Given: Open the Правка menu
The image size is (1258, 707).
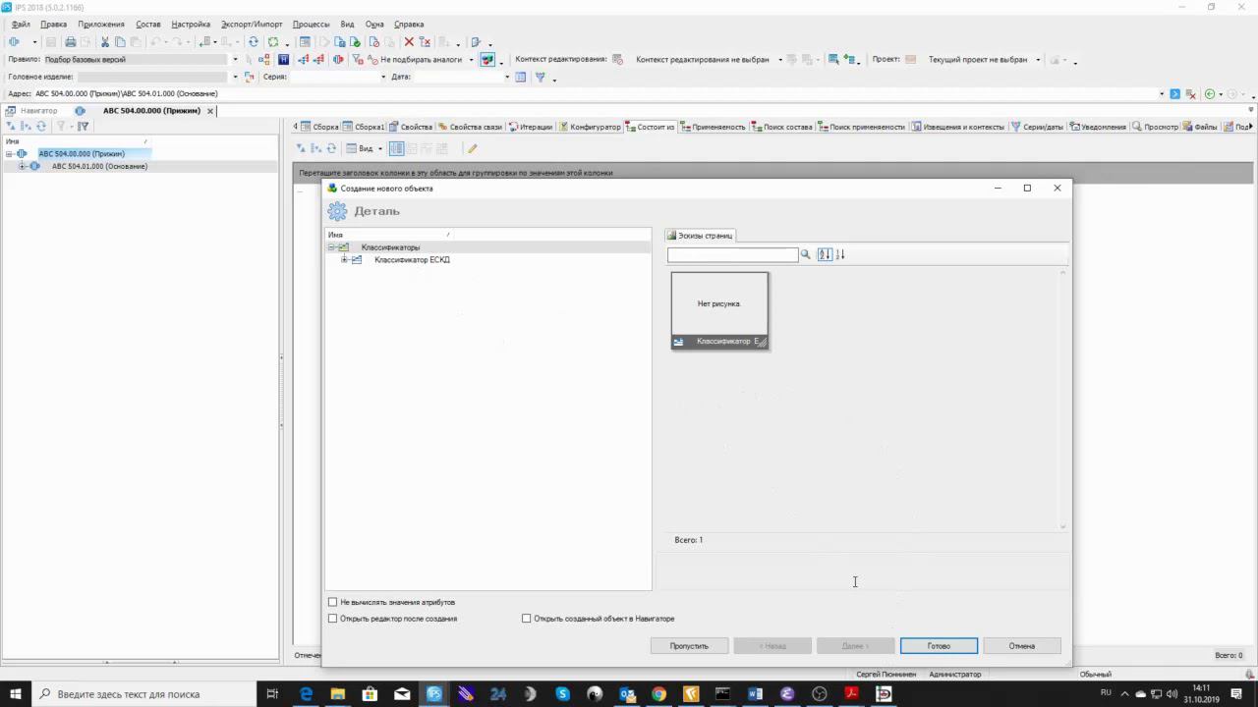Looking at the screenshot, I should pyautogui.click(x=54, y=24).
